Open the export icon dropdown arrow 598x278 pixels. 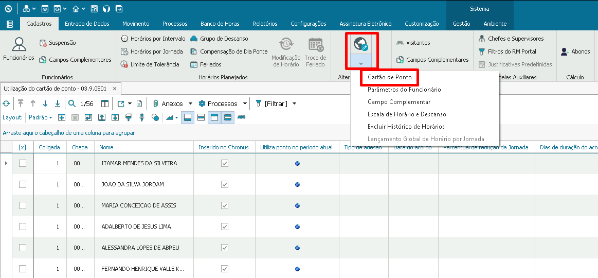[130, 103]
